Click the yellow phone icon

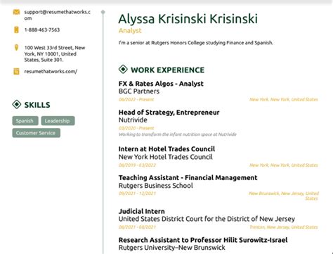pyautogui.click(x=16, y=30)
